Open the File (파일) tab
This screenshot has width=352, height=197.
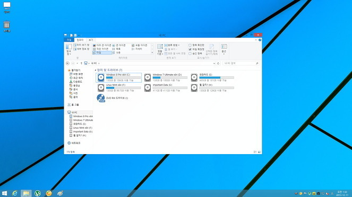point(69,40)
